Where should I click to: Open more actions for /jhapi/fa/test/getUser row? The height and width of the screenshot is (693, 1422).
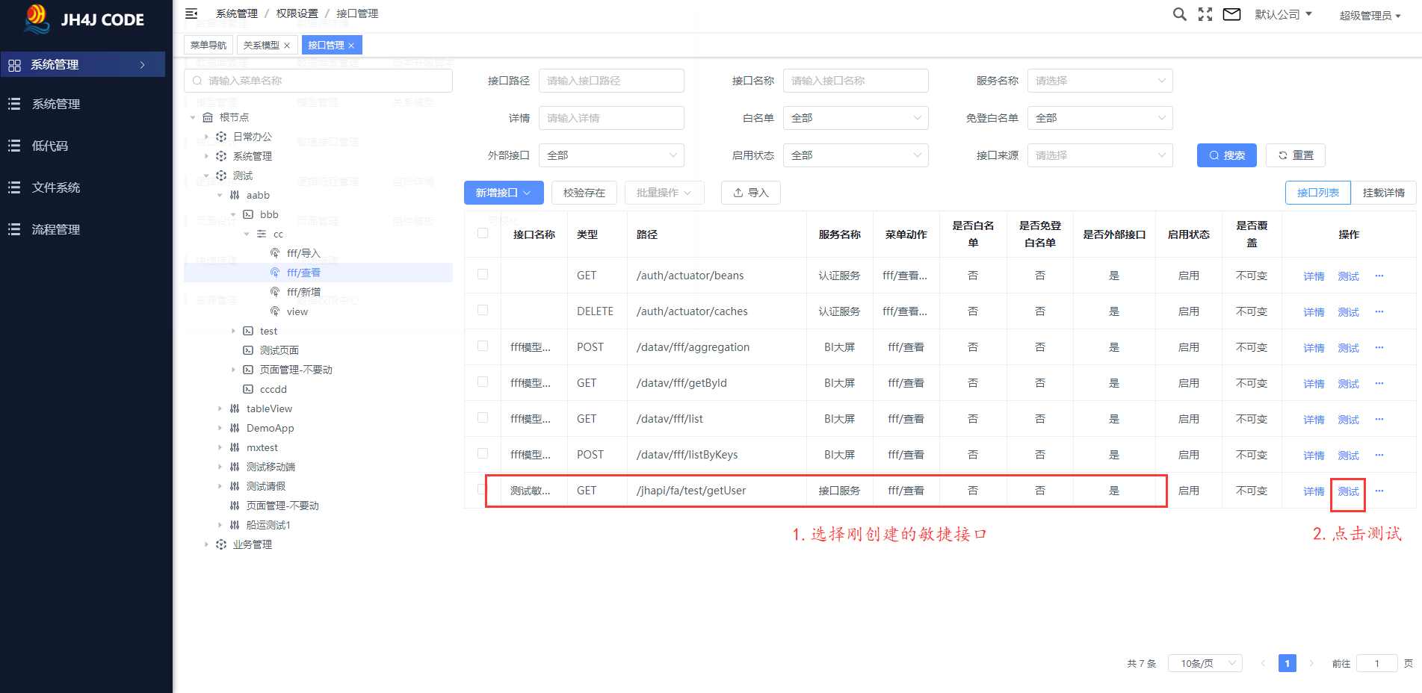[x=1379, y=491]
